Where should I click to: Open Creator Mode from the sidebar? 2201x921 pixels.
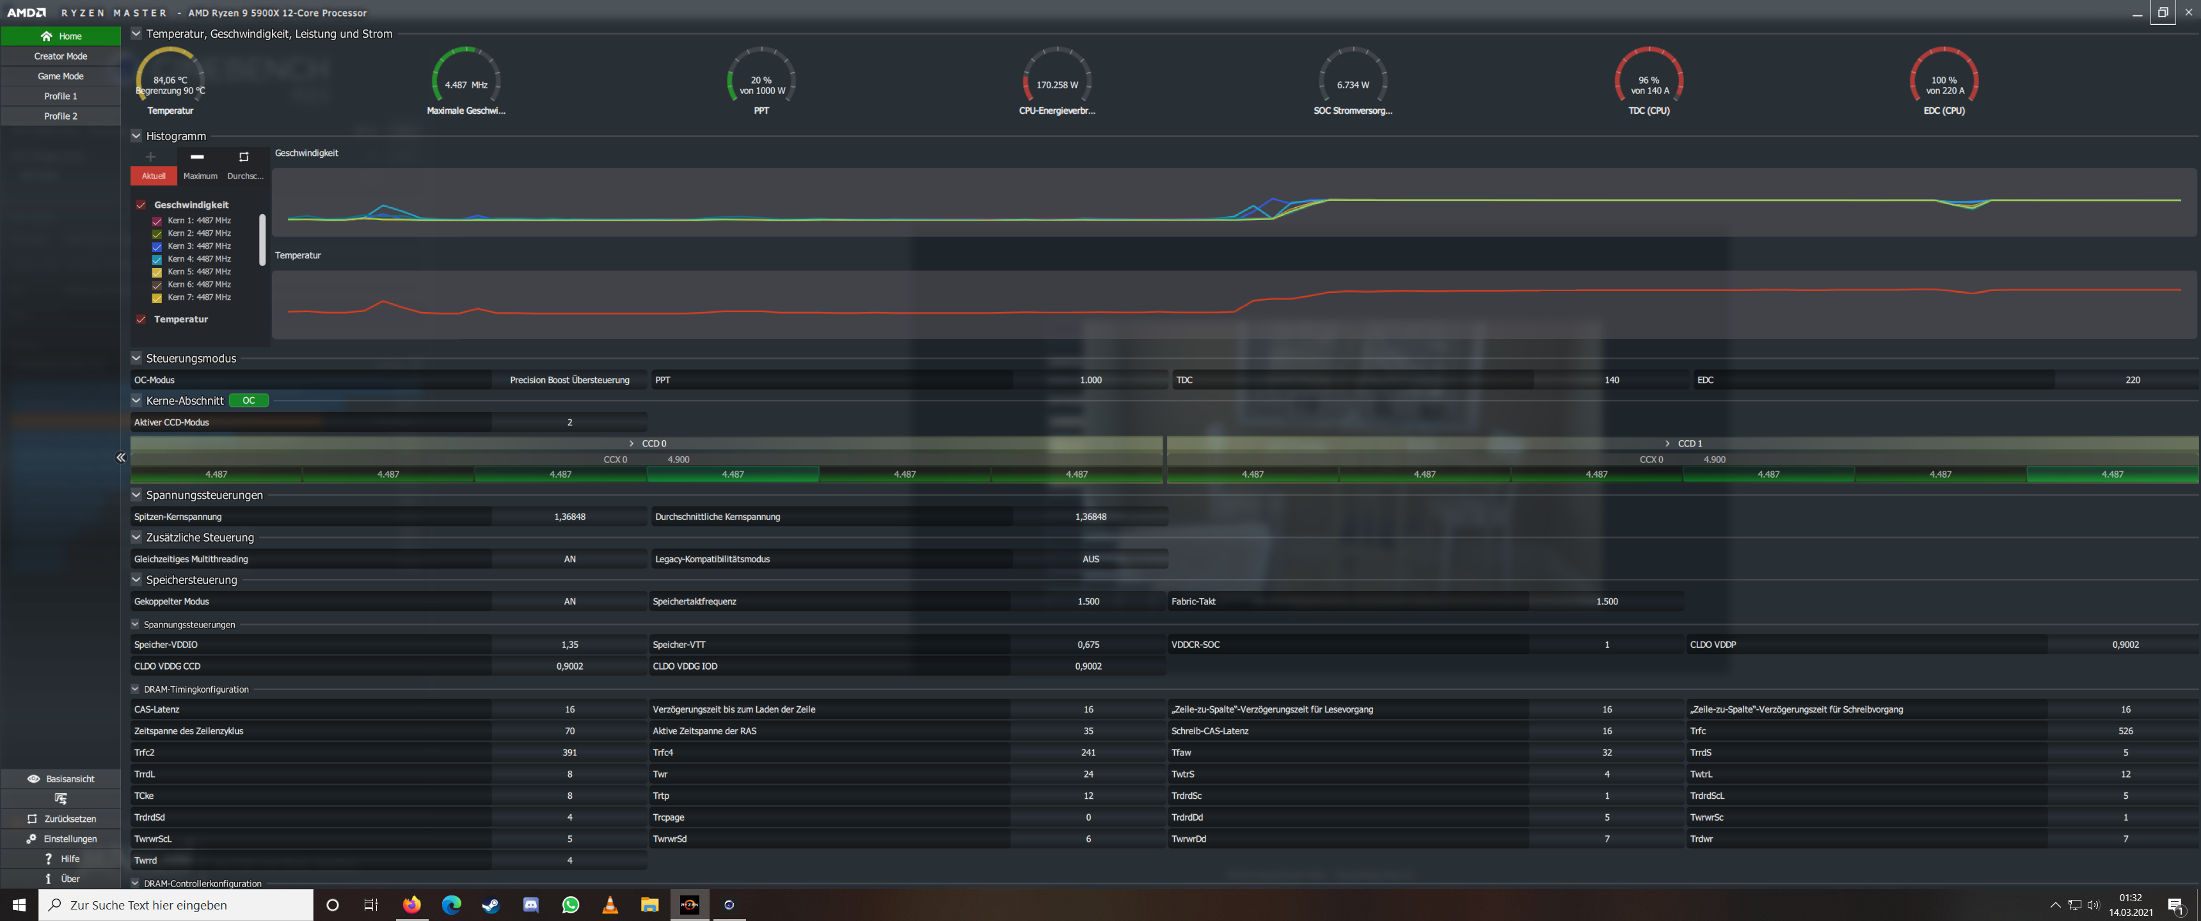coord(61,56)
